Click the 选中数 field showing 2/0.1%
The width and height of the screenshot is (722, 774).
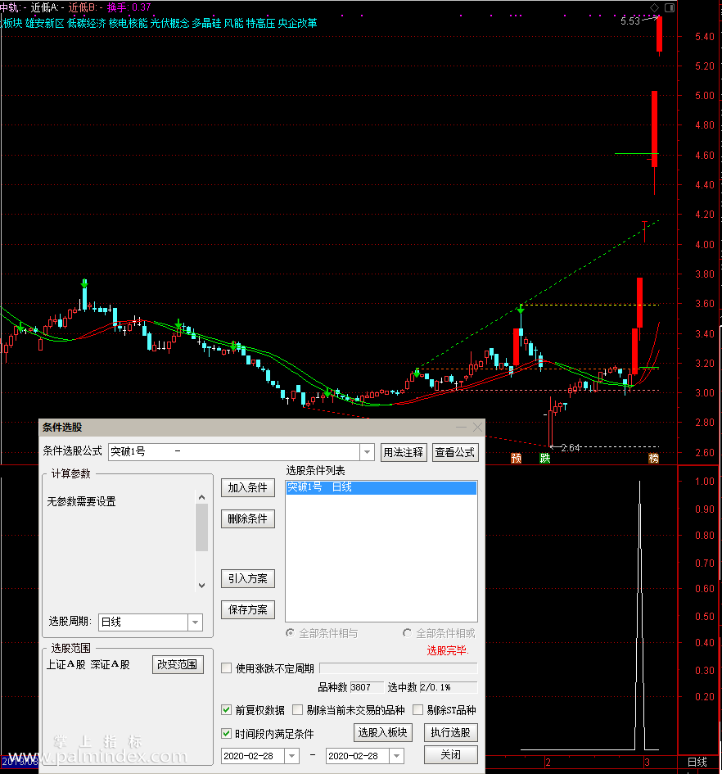[x=448, y=687]
